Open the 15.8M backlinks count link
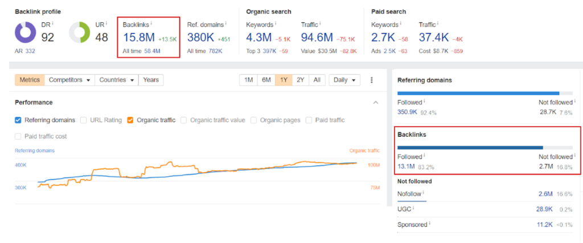Viewport: 583px width, 243px height. [x=138, y=37]
